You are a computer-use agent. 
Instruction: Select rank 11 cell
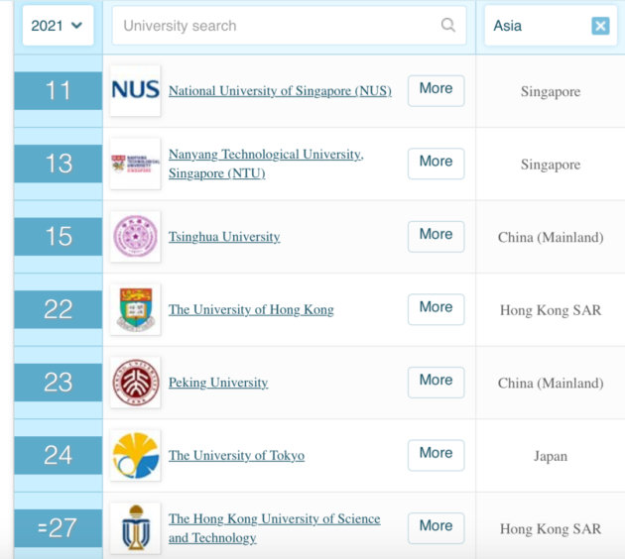59,91
